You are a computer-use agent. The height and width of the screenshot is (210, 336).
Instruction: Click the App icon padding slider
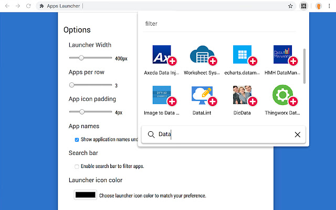(x=90, y=112)
